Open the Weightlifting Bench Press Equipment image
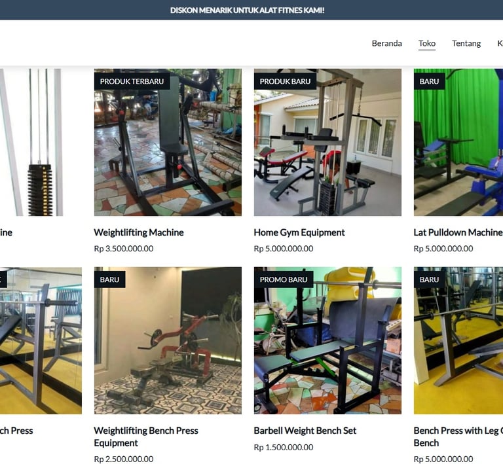503x464 pixels. [168, 340]
